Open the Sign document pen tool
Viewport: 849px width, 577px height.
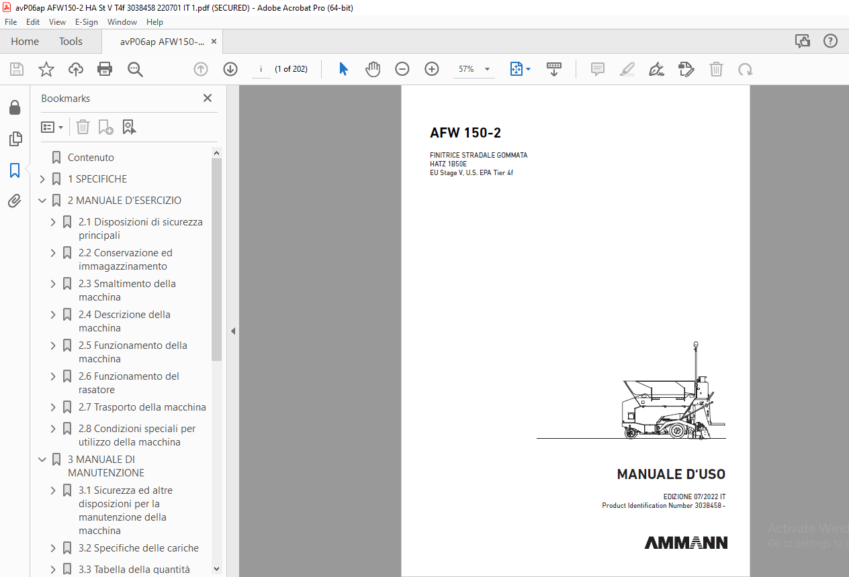[x=657, y=69]
